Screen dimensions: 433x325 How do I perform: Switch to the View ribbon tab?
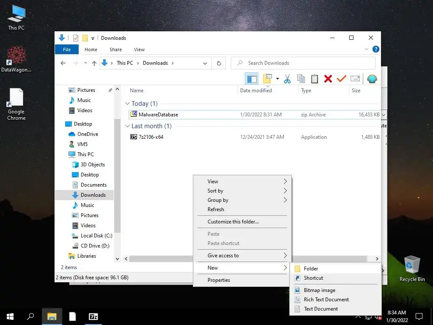(x=139, y=50)
